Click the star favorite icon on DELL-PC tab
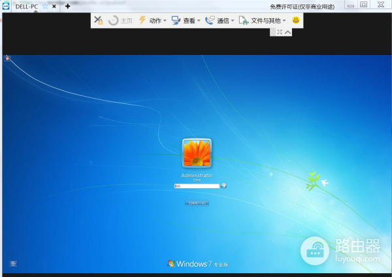This screenshot has height=277, width=392. click(45, 6)
